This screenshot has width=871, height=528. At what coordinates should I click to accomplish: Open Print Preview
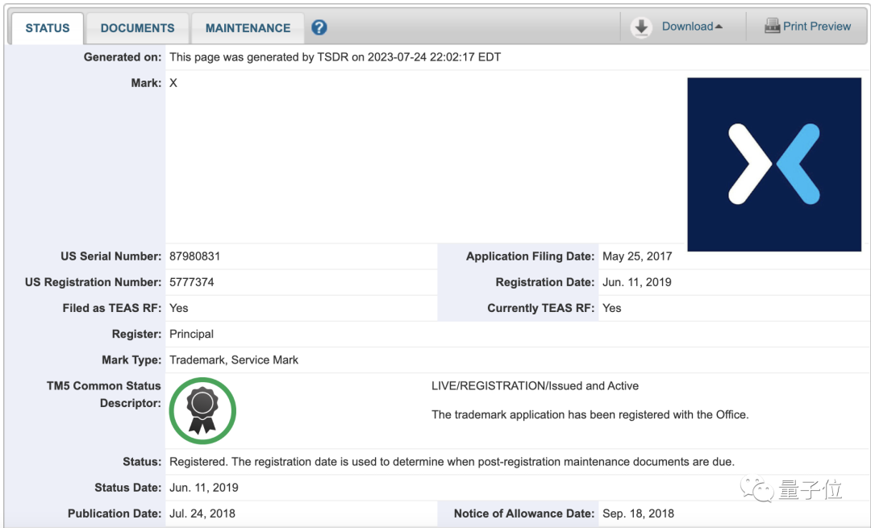point(816,27)
